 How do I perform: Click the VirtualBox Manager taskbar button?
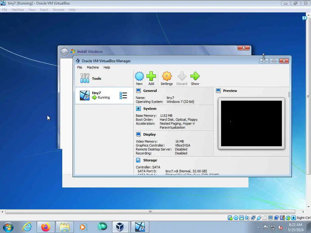[120, 227]
